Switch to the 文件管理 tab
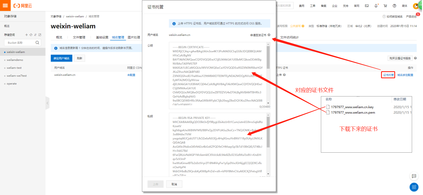The height and width of the screenshot is (195, 423). (79, 37)
